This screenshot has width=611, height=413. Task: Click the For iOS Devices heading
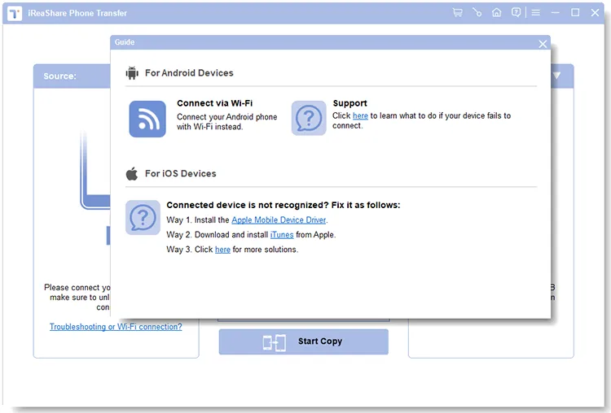click(x=180, y=173)
